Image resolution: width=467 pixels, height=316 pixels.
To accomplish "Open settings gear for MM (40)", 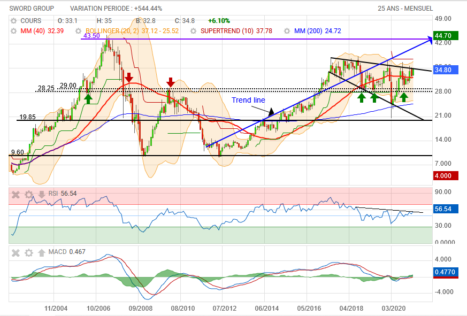I will [x=13, y=31].
